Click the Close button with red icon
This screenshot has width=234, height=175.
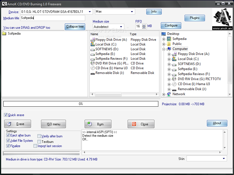[x=141, y=124]
